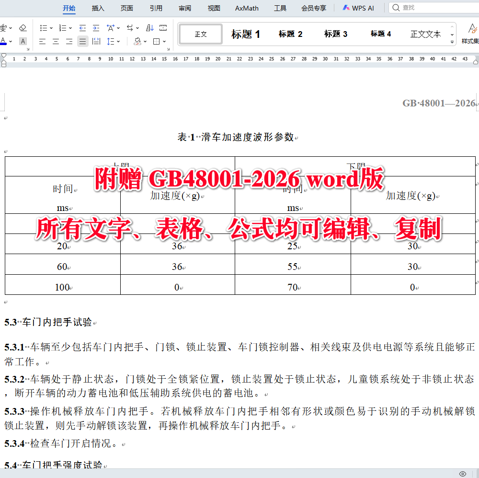
Task: Toggle right alignment
Action: (69, 41)
